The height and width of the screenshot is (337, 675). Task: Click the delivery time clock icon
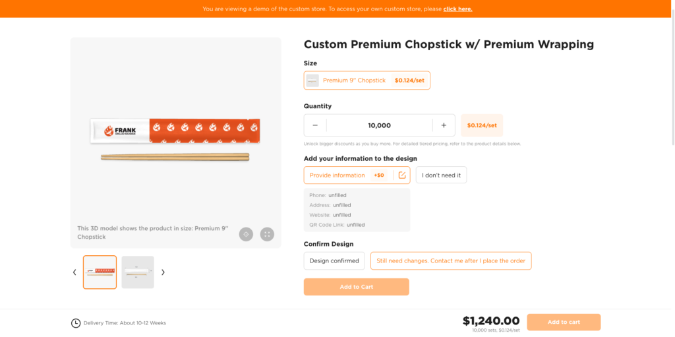pyautogui.click(x=76, y=323)
